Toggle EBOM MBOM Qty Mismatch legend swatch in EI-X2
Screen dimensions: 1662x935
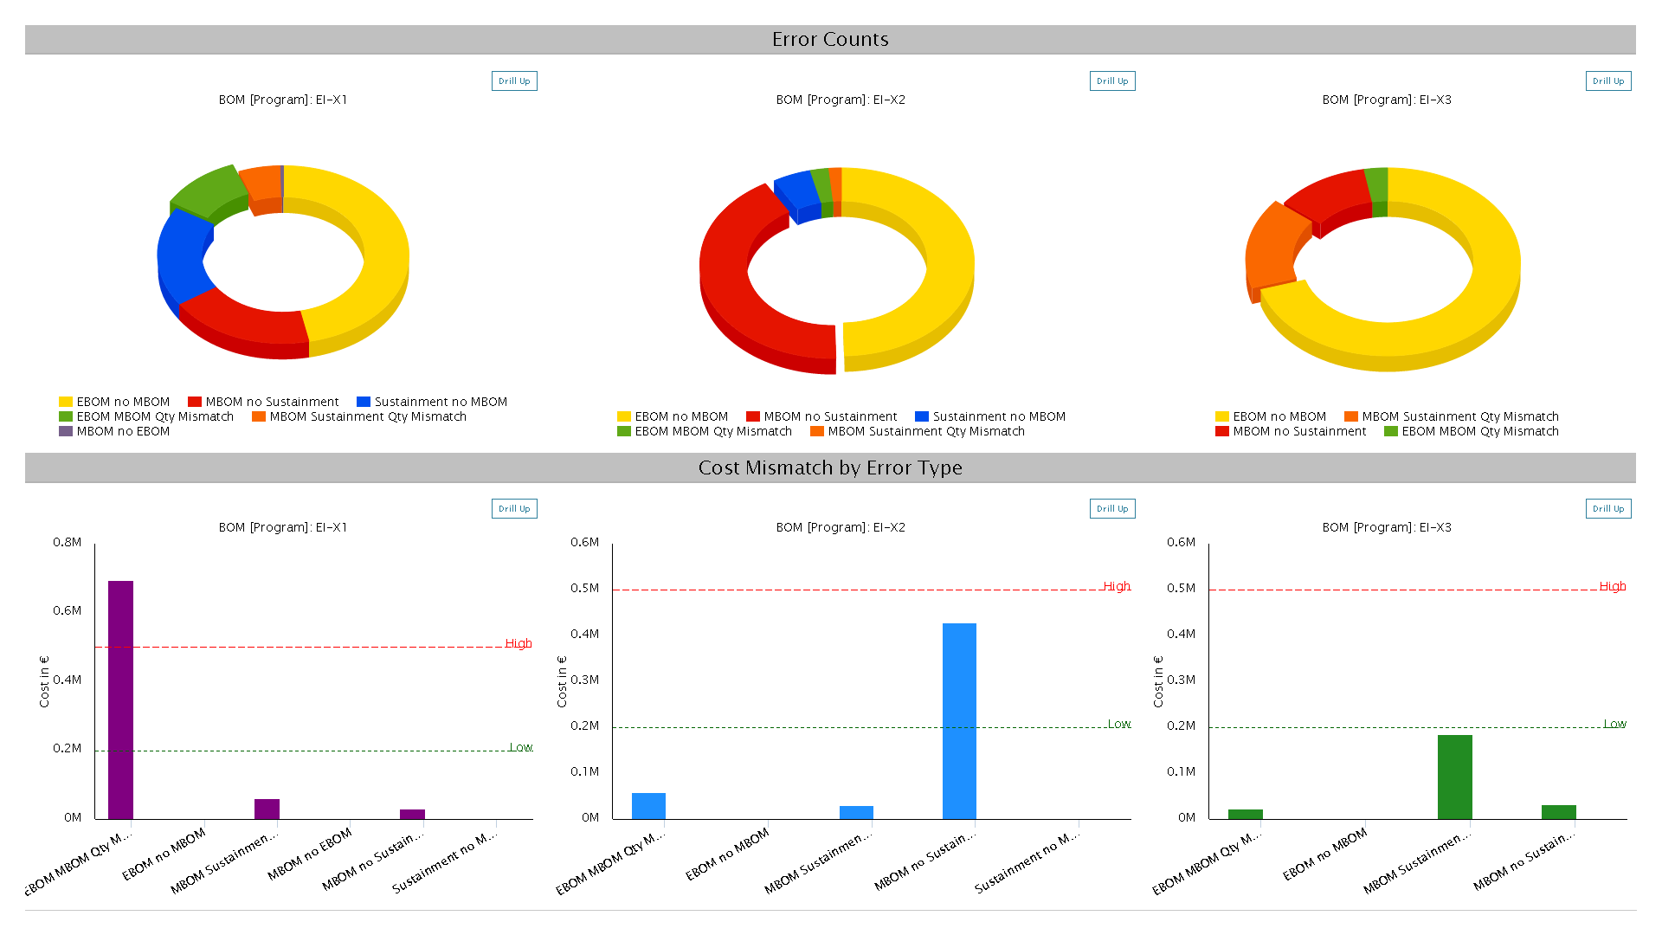point(624,431)
